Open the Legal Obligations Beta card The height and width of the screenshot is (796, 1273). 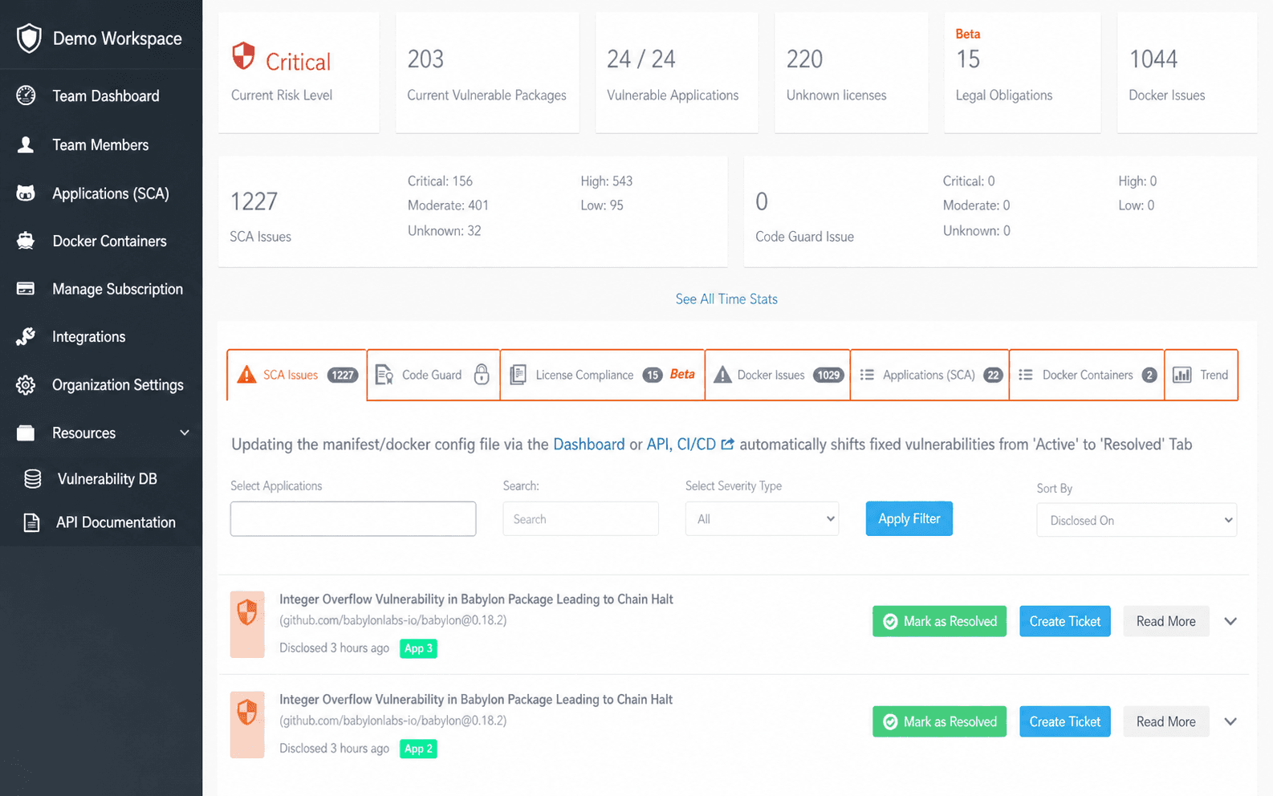[1022, 72]
